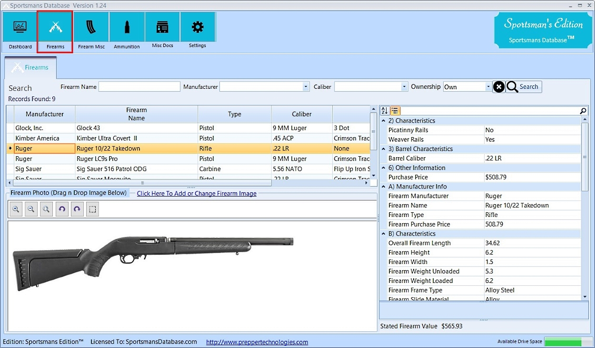595x348 pixels.
Task: Collapse the '2) Characteristics' category
Action: click(384, 121)
